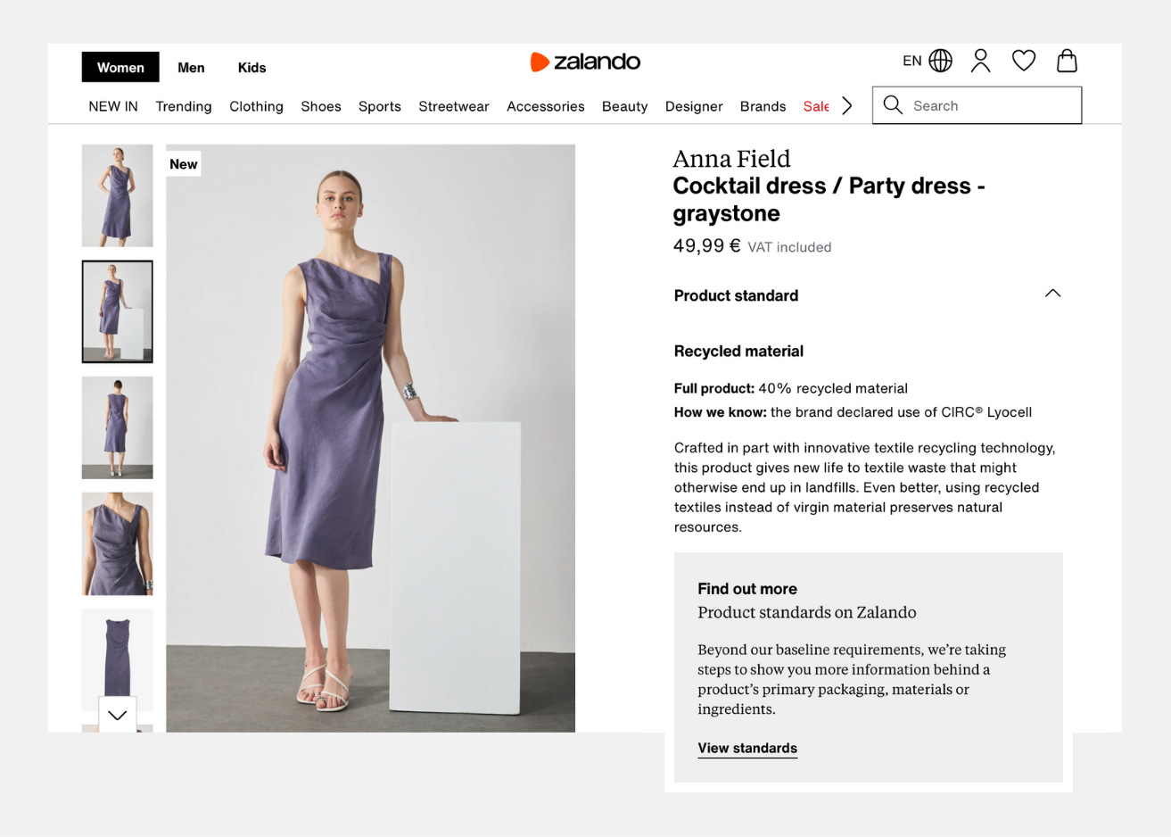The image size is (1171, 837).
Task: Click 'Product standards on Zalando' text
Action: pyautogui.click(x=806, y=612)
